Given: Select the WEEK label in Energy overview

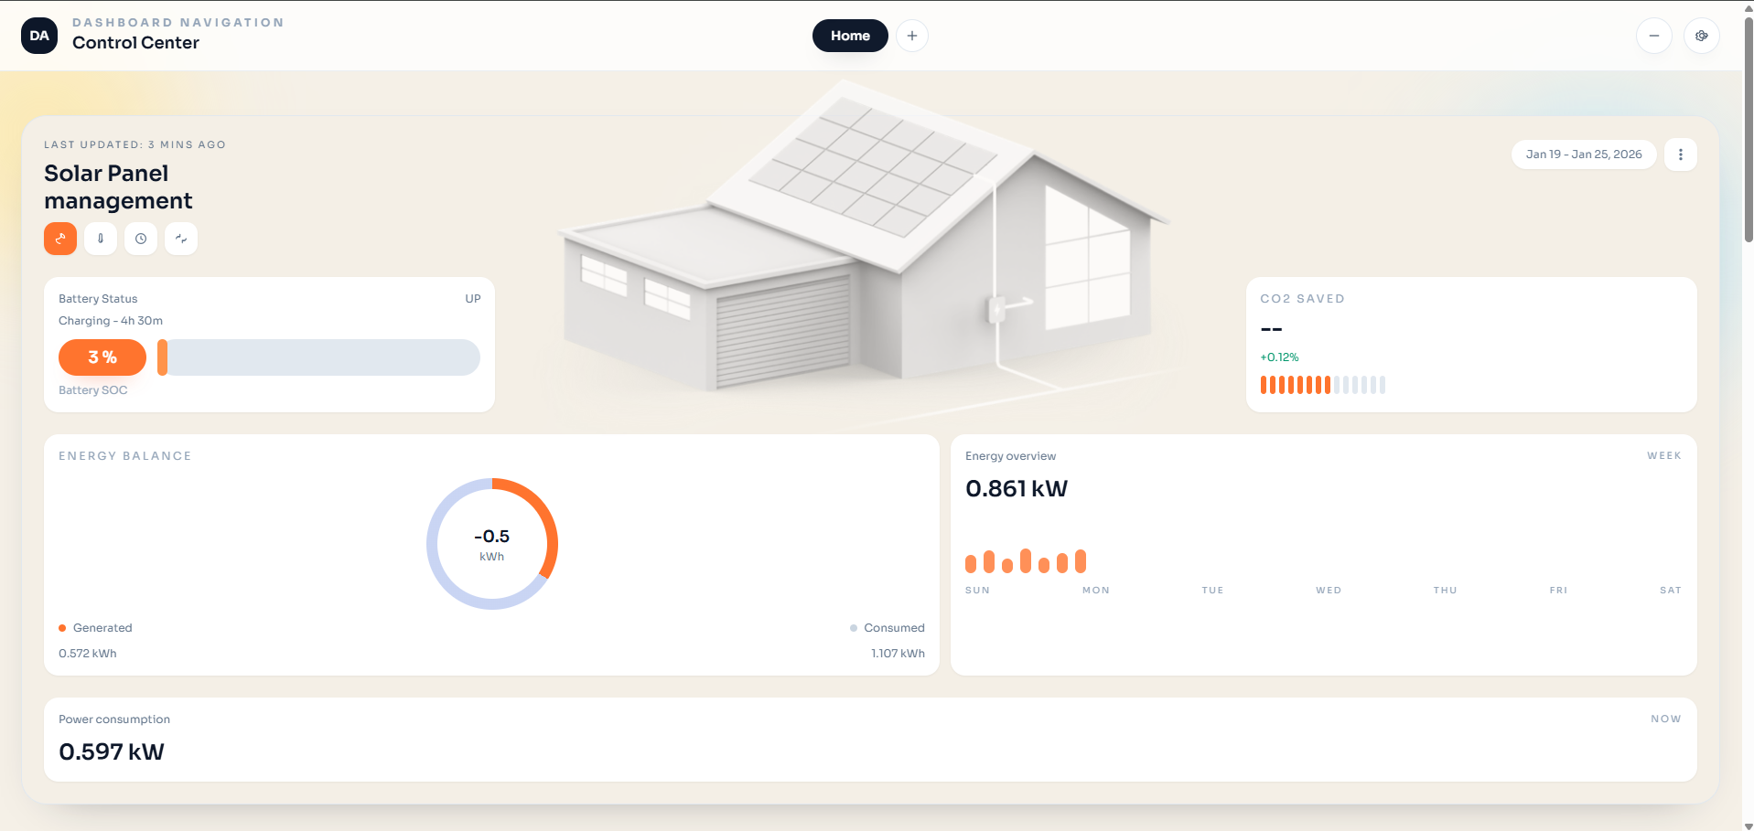Looking at the screenshot, I should tap(1664, 455).
